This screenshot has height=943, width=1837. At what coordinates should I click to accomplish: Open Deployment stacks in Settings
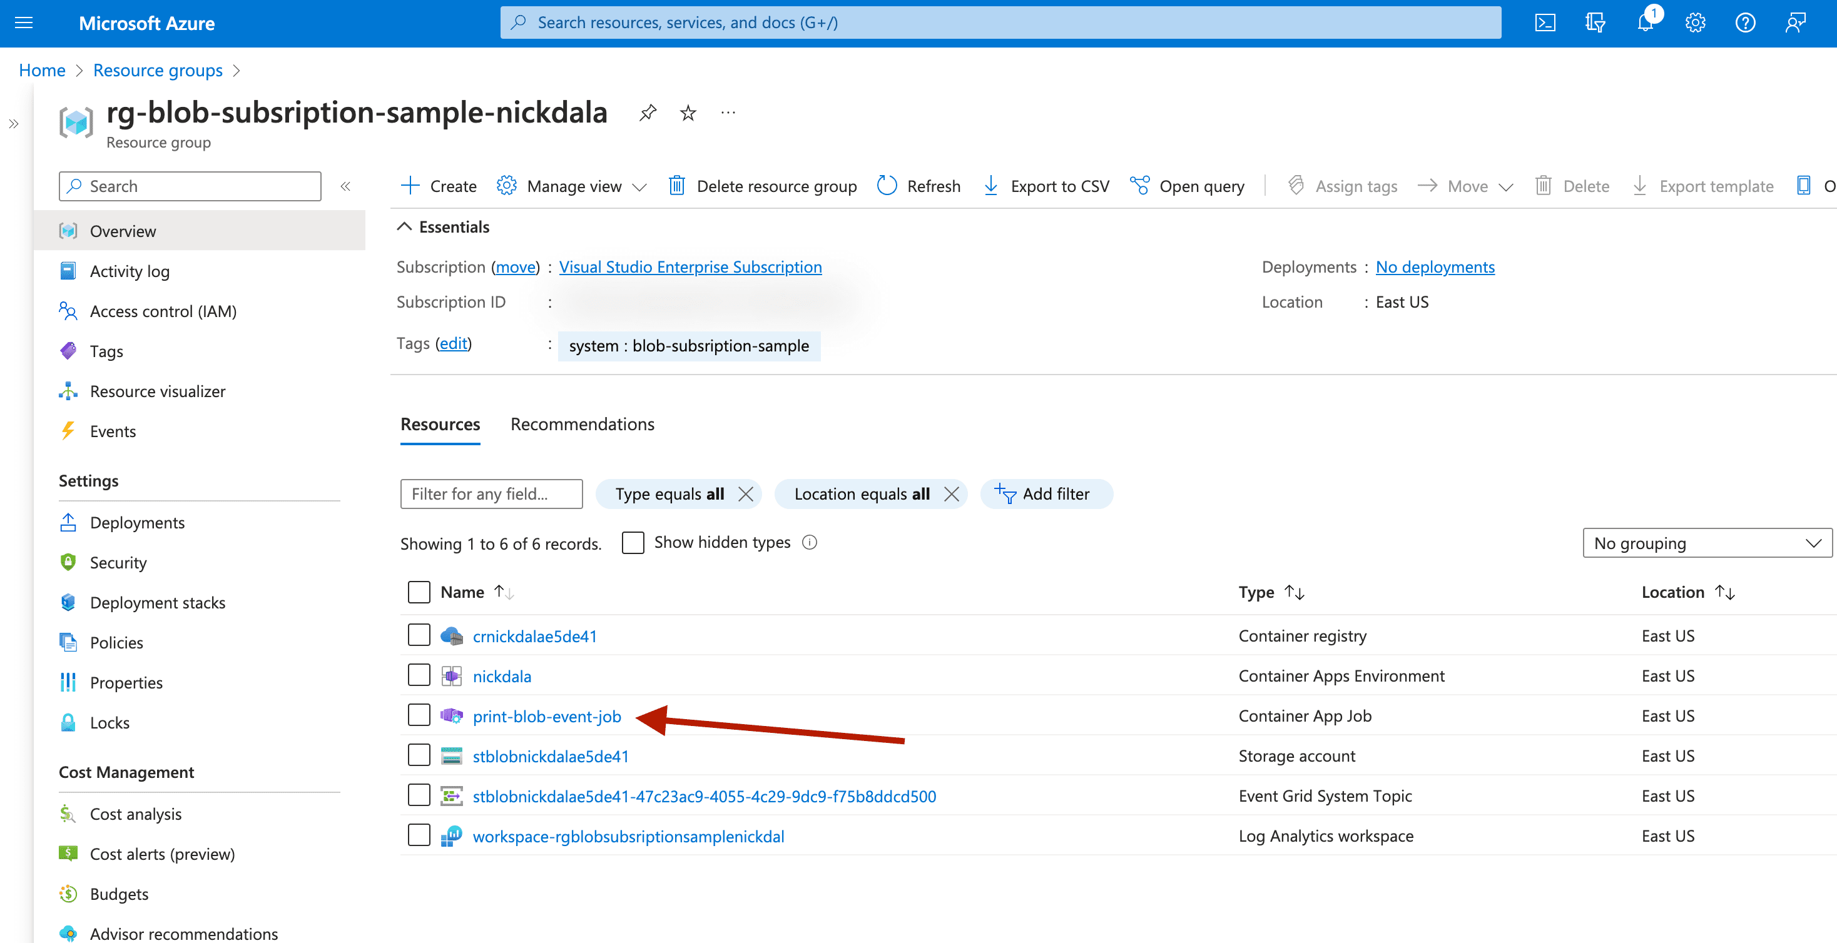[x=157, y=602]
